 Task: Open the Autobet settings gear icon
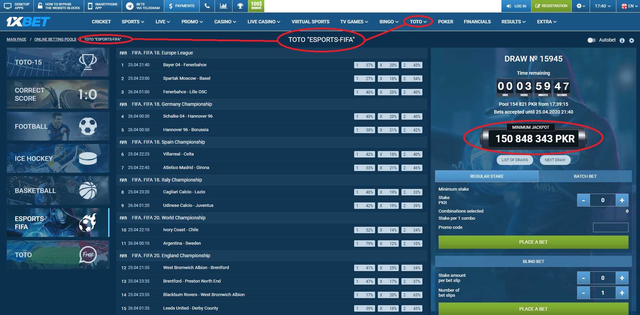tap(632, 40)
